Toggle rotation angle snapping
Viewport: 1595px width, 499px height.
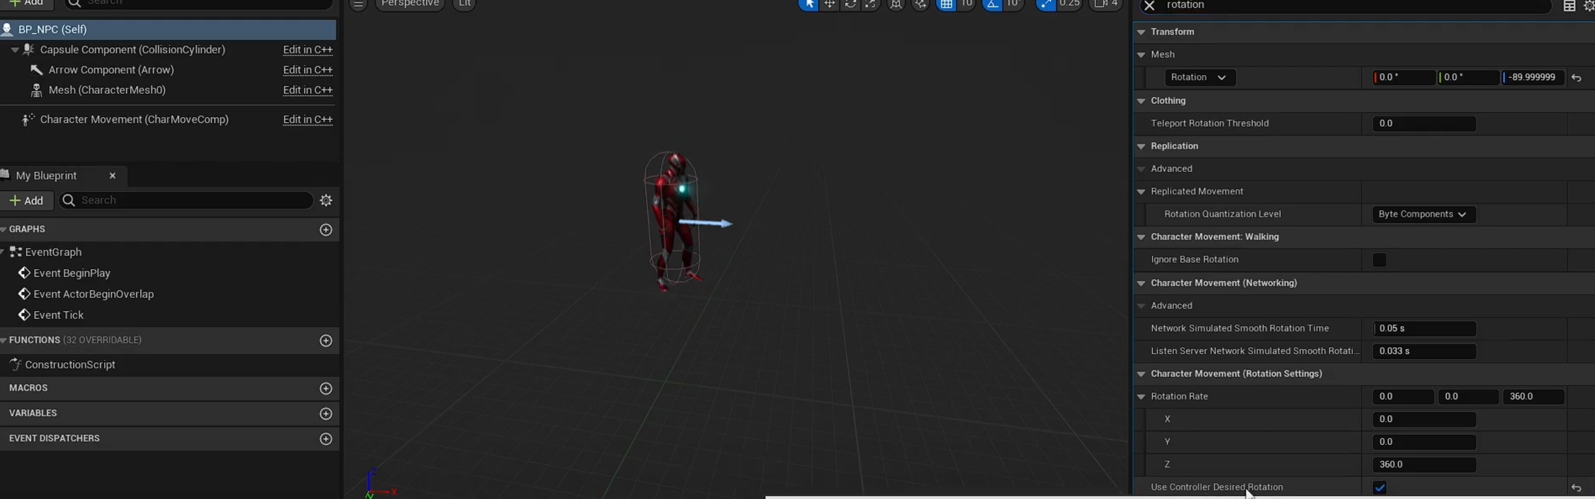point(992,4)
